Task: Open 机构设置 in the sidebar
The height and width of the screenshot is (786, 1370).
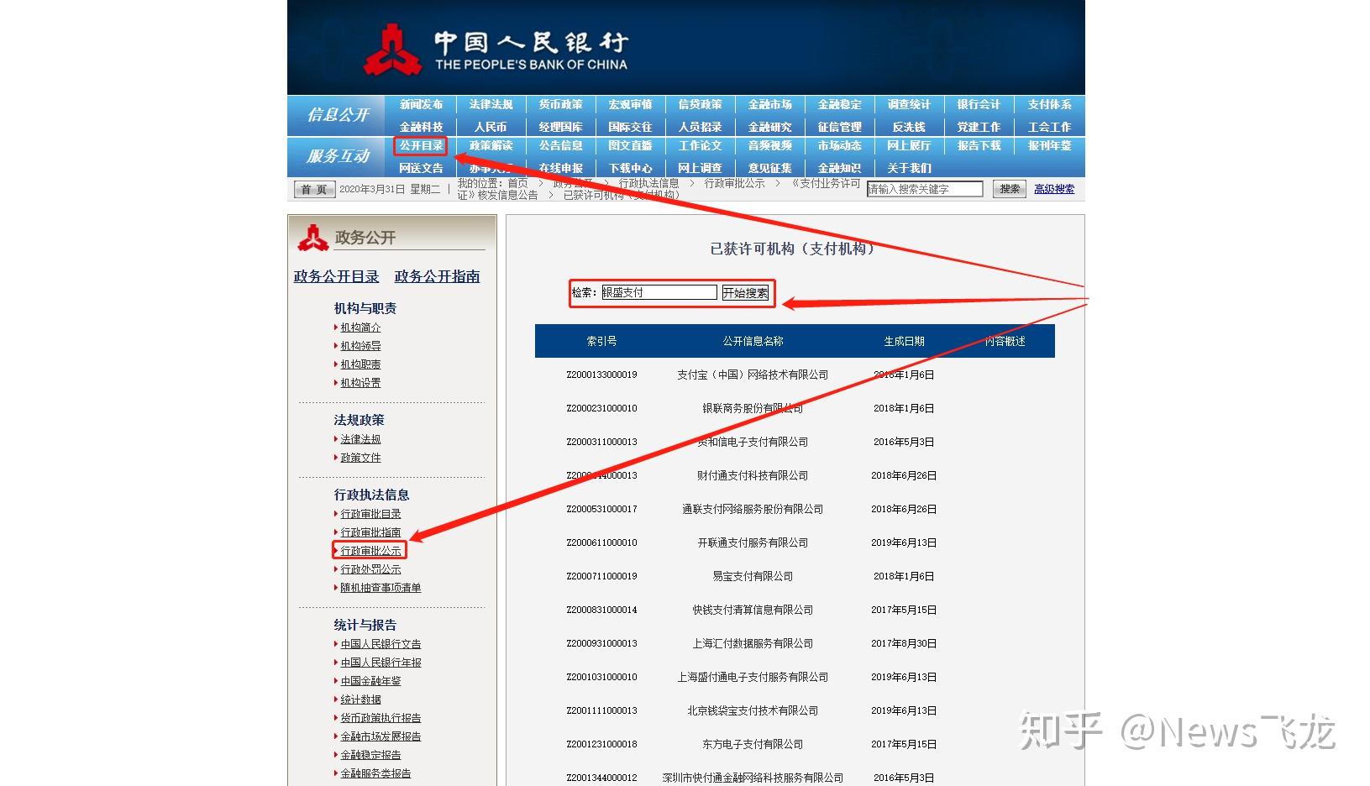Action: (x=360, y=383)
